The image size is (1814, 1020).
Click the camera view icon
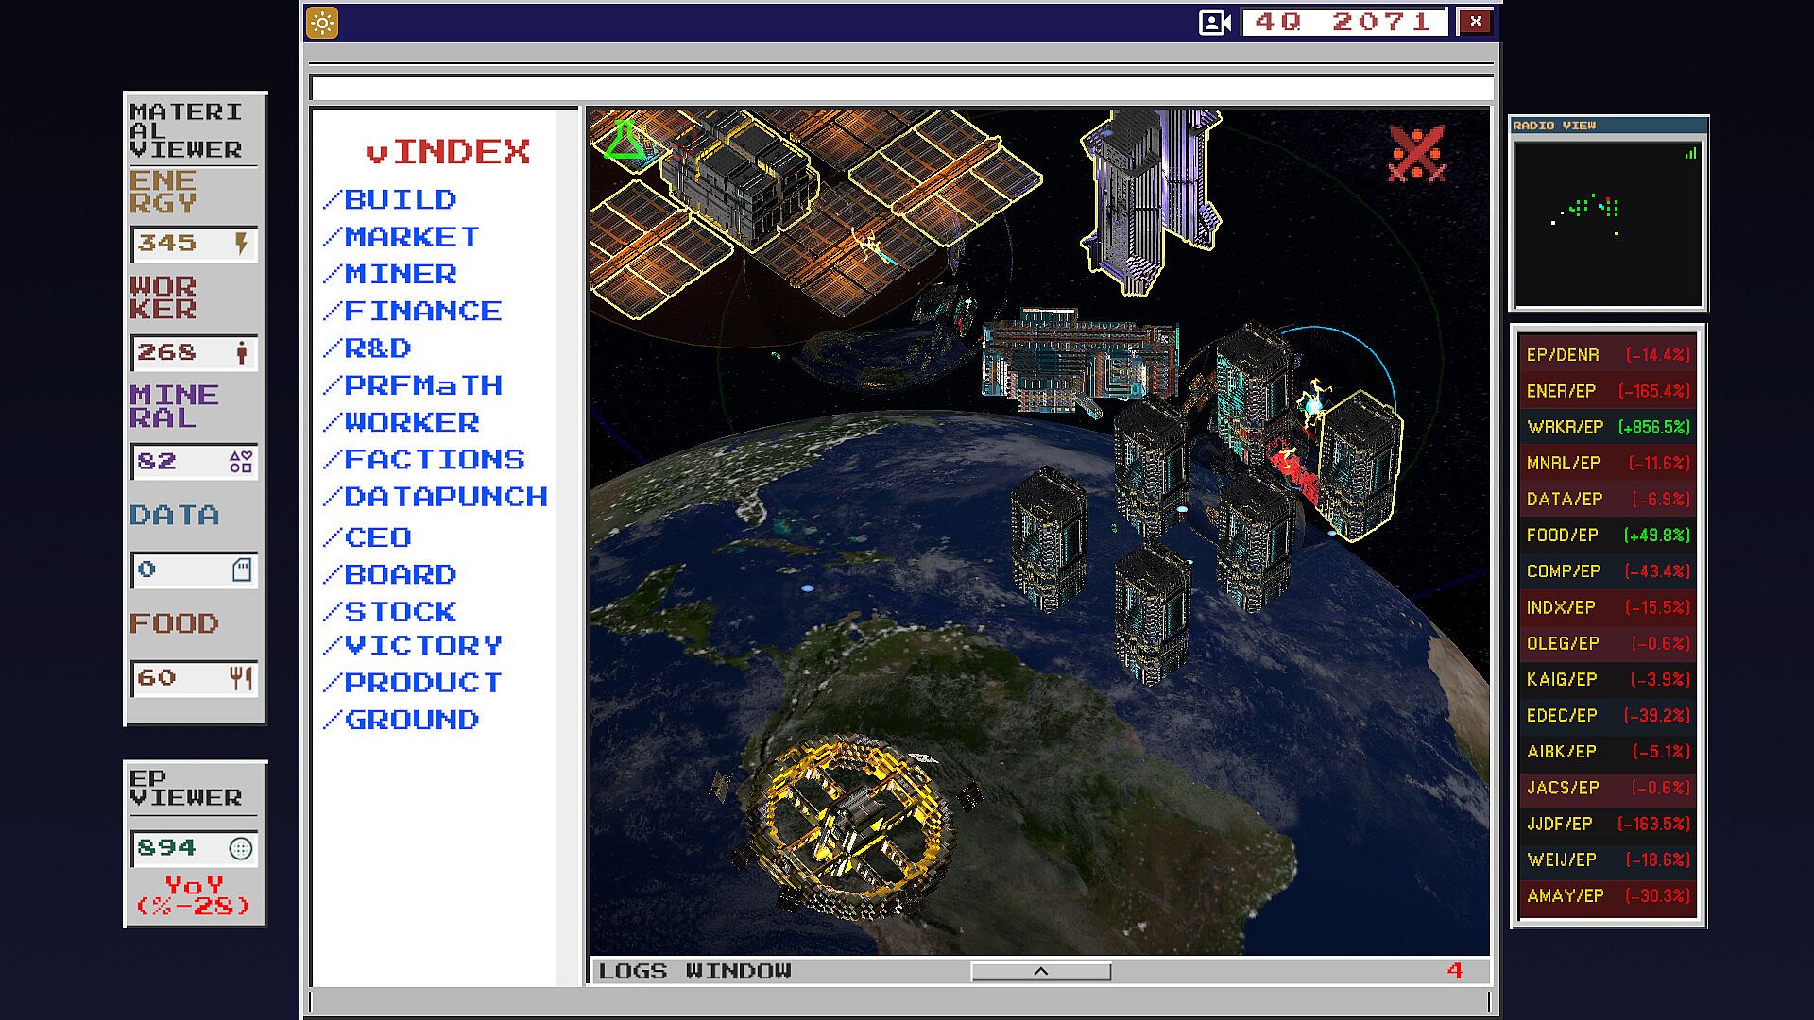coord(1214,23)
